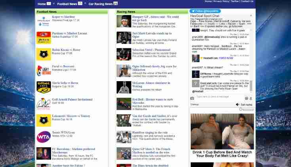
Task: Click Sebastian Vettel article thumbnail
Action: (124, 54)
